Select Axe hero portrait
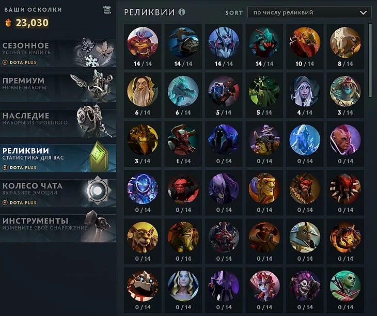Screen dimensions: 377x316 coord(183,188)
